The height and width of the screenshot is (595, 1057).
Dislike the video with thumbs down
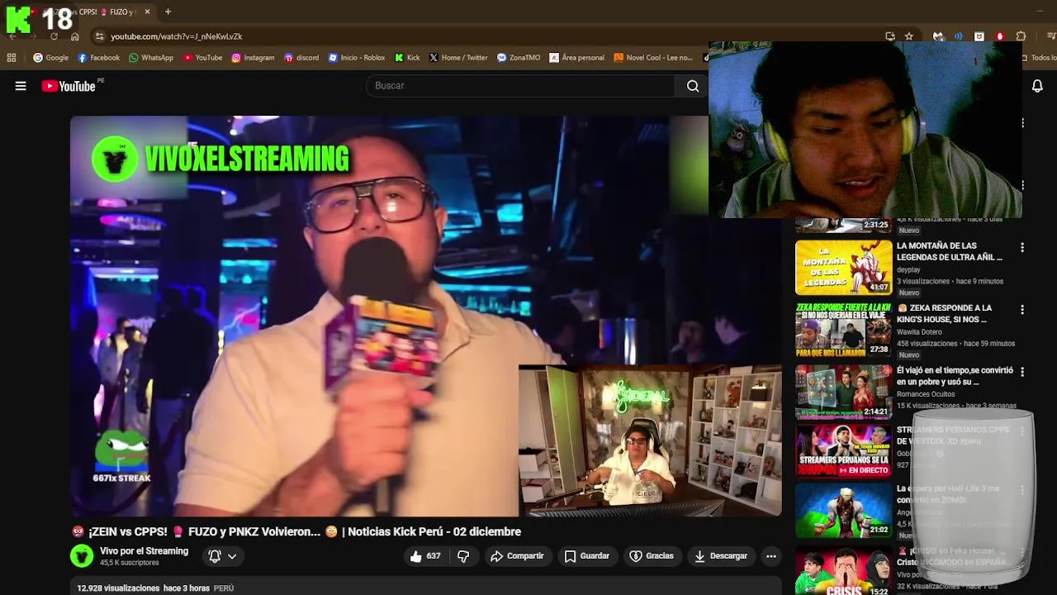(x=463, y=556)
